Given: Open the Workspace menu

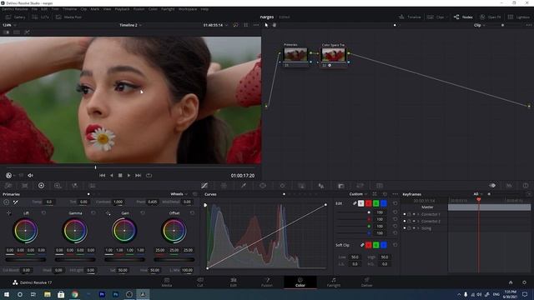Looking at the screenshot, I should [188, 9].
